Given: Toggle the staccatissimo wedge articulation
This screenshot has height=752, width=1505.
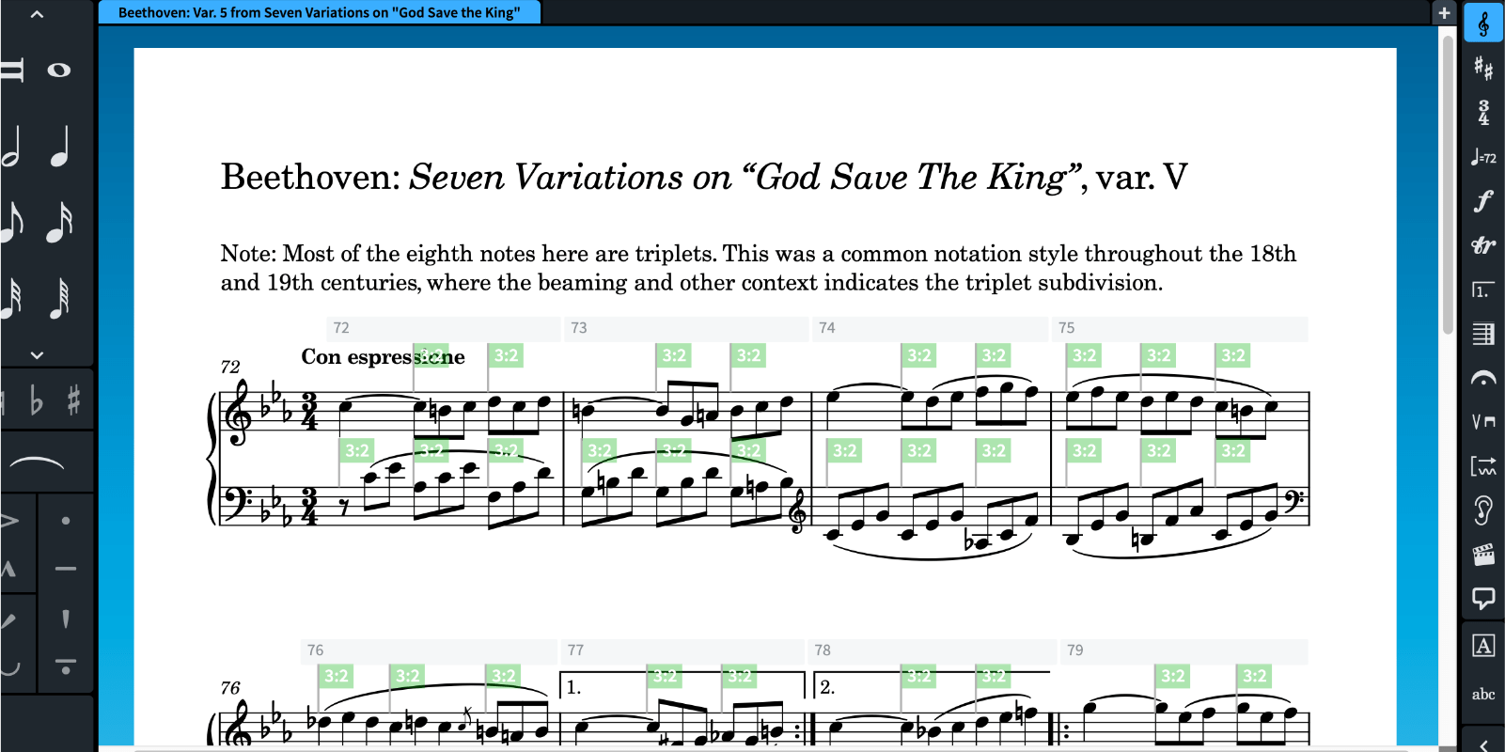Looking at the screenshot, I should click(x=66, y=619).
